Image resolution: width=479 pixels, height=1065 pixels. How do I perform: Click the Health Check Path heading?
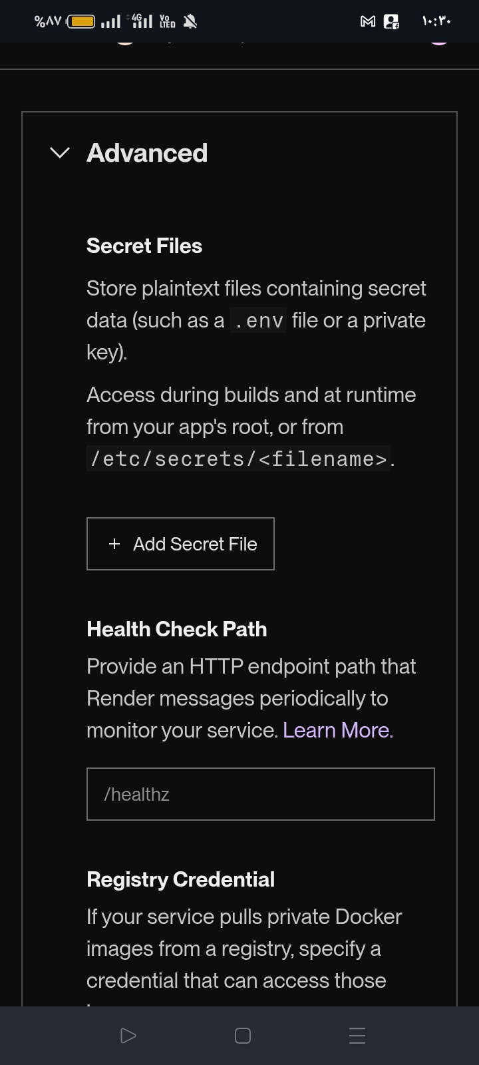coord(177,629)
